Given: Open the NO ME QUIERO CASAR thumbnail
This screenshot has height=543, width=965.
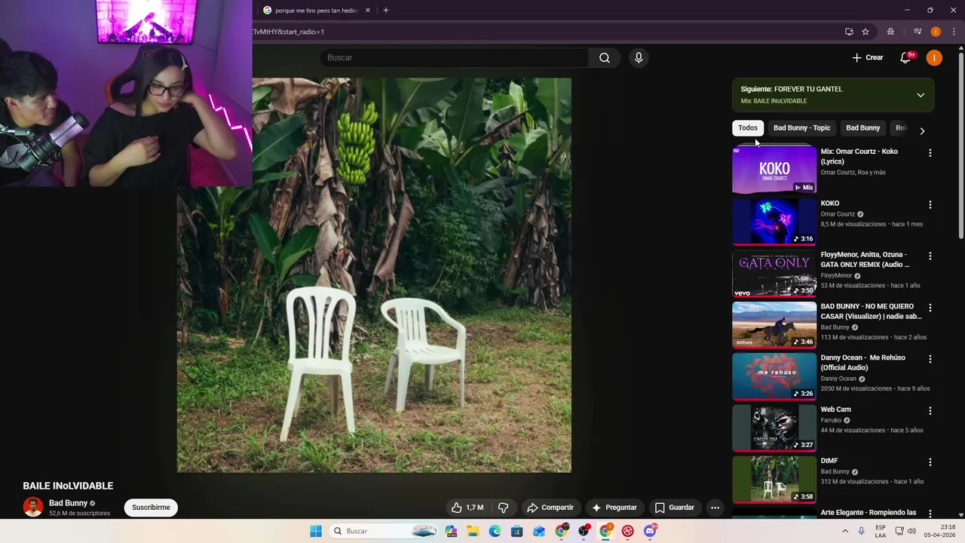Looking at the screenshot, I should [x=774, y=324].
